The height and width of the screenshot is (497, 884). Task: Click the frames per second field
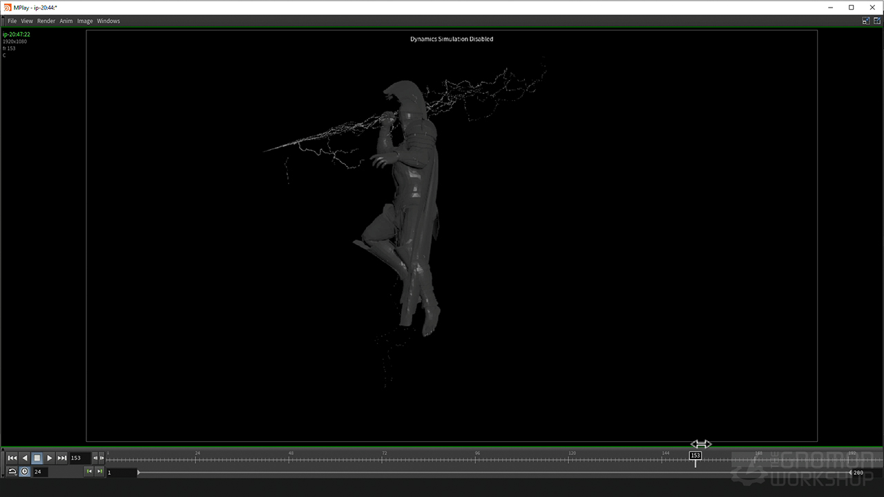tap(40, 472)
